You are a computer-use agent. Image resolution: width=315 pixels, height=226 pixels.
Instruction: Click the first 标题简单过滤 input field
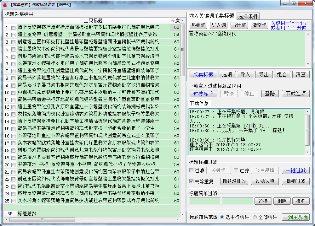pos(205,201)
